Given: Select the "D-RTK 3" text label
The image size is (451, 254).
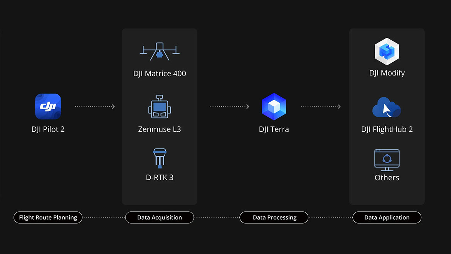Looking at the screenshot, I should pos(160,178).
